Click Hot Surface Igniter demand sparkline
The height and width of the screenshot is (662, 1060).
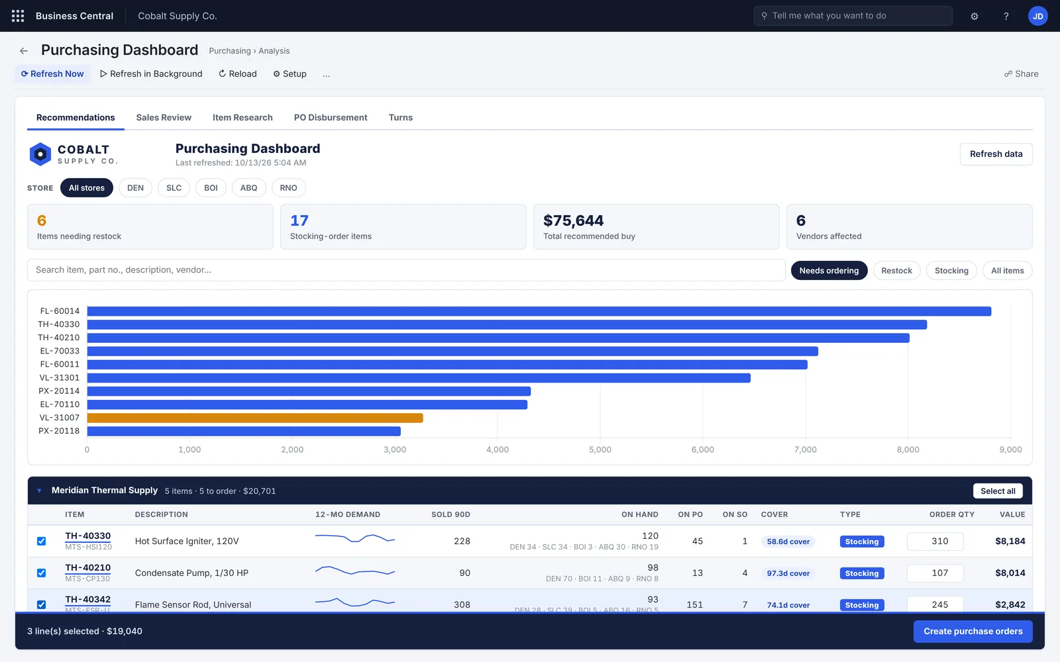[x=355, y=538]
